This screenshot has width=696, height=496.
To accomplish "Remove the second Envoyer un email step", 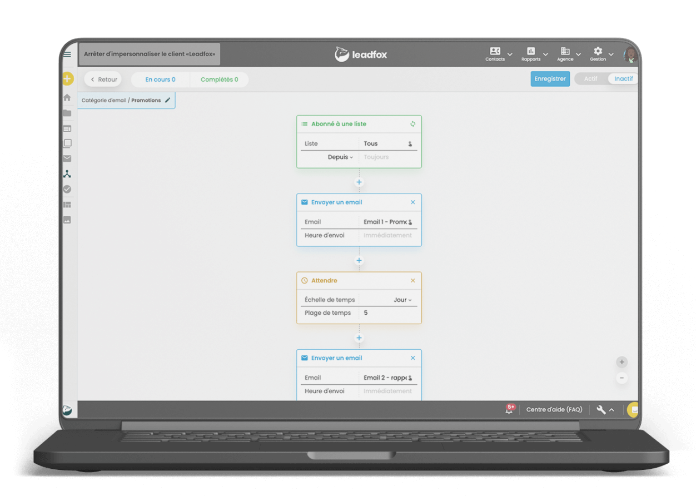I will [412, 358].
